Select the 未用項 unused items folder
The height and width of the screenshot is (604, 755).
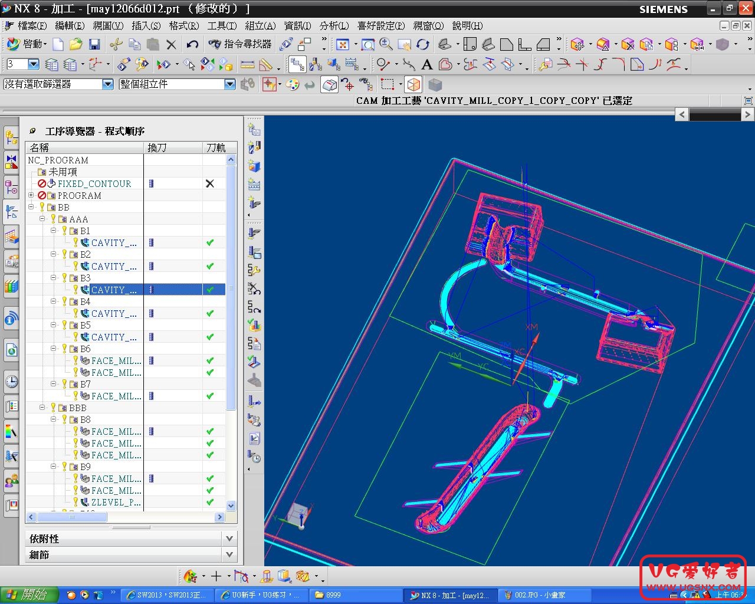[63, 172]
